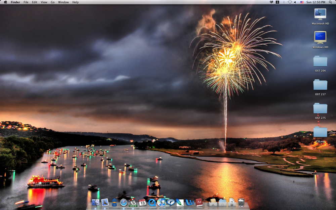Open the Downloads stack in dock
This screenshot has height=210, width=336.
(x=232, y=202)
